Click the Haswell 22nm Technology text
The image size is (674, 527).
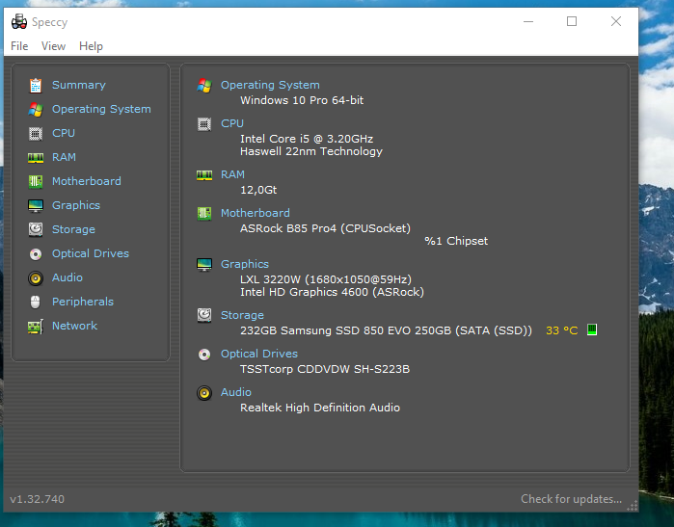pos(311,151)
